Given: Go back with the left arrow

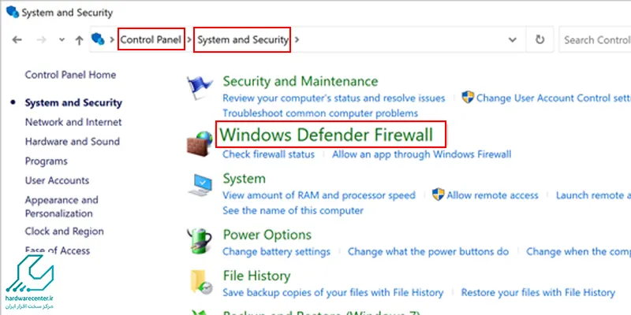Looking at the screenshot, I should coord(17,39).
